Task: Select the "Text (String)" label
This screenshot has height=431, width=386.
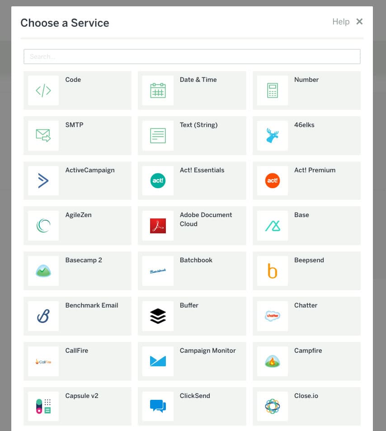Action: tap(198, 125)
